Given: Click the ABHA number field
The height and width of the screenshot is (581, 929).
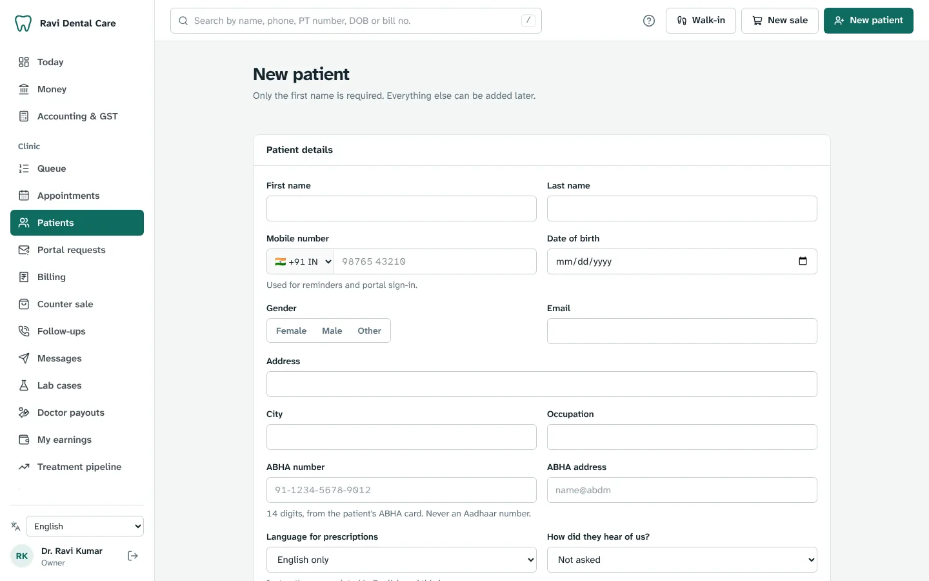Looking at the screenshot, I should [401, 490].
